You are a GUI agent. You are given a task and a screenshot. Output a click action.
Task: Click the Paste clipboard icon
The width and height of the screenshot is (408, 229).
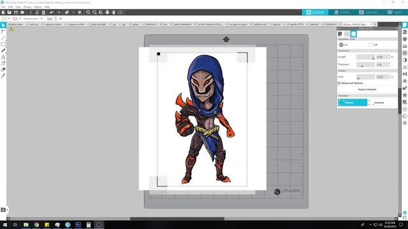43,12
